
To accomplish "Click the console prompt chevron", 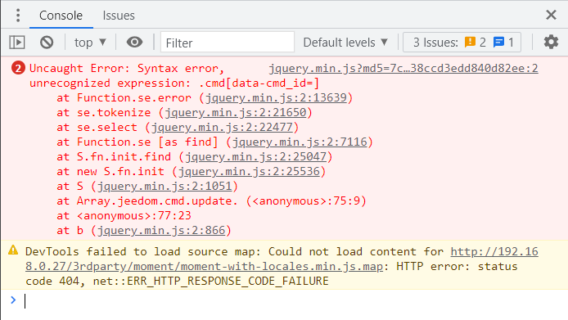I will (13, 300).
